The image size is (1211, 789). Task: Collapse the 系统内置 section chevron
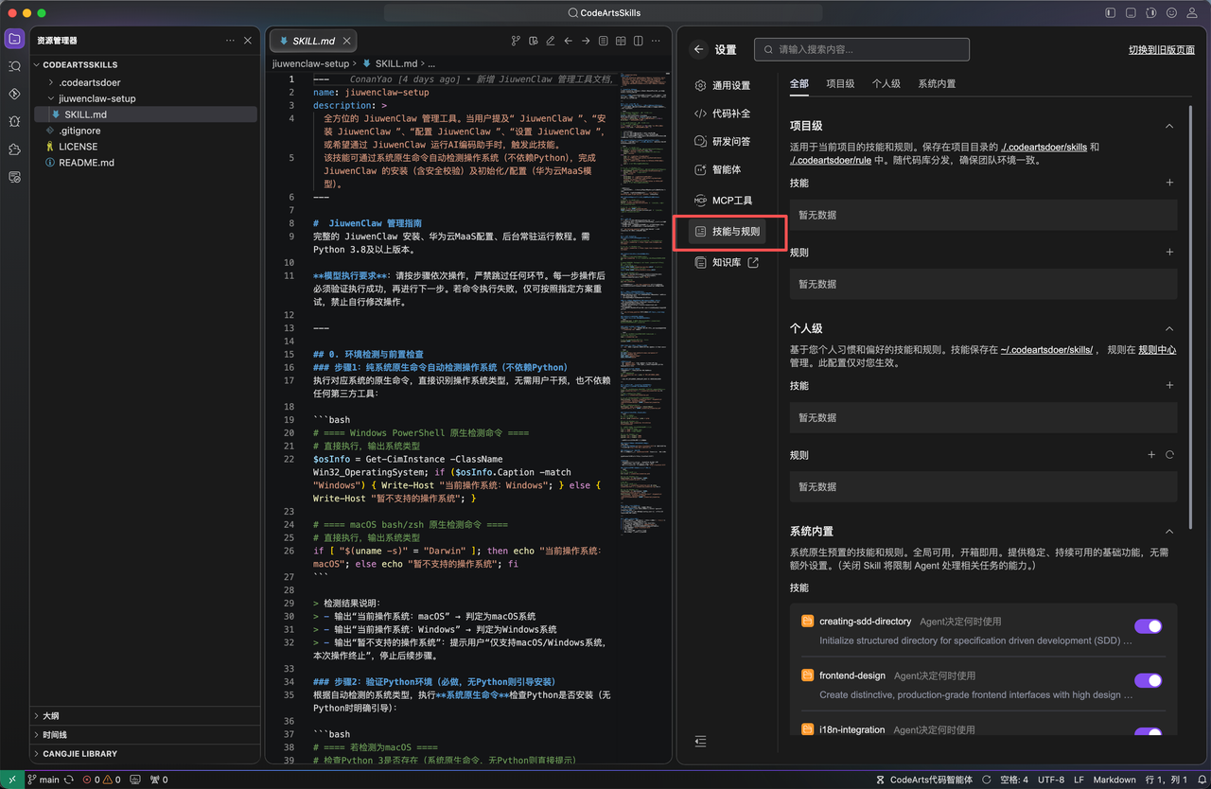[1169, 532]
